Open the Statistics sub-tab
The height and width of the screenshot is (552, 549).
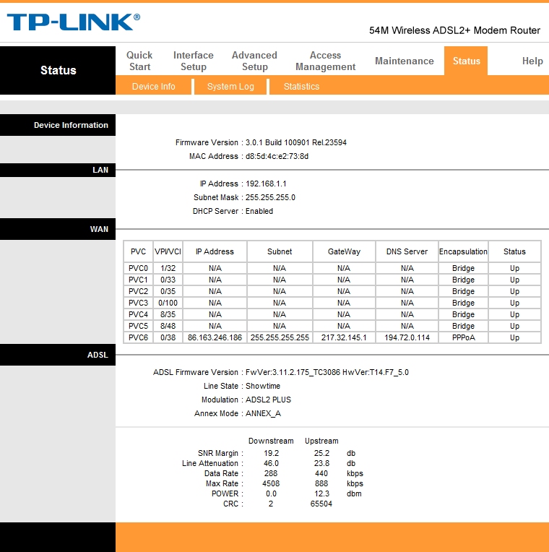point(302,87)
